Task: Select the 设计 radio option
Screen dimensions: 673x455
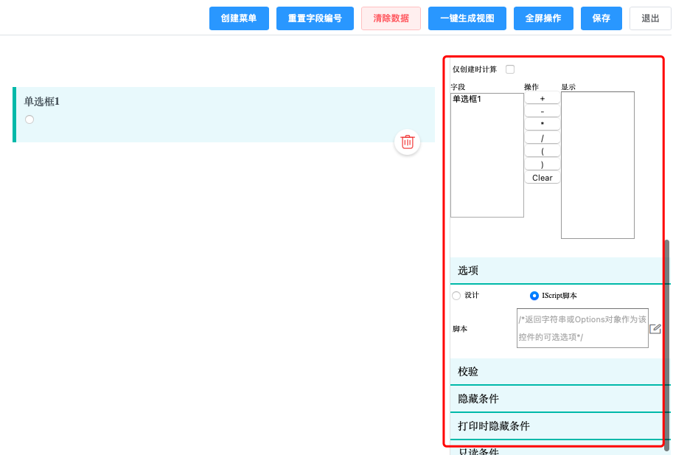Action: pyautogui.click(x=456, y=296)
